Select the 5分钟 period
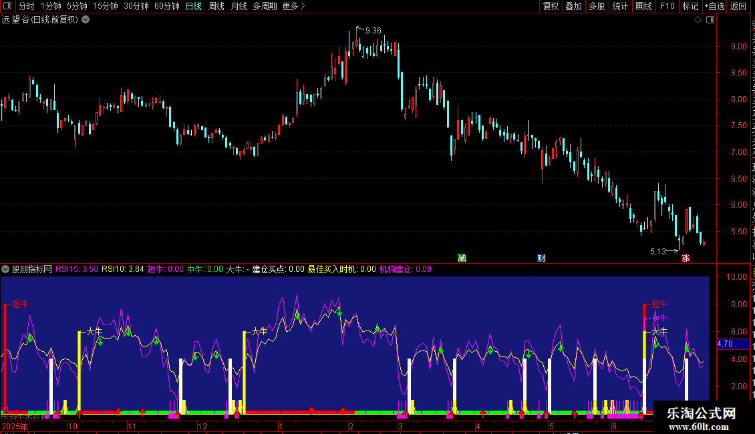 [77, 6]
